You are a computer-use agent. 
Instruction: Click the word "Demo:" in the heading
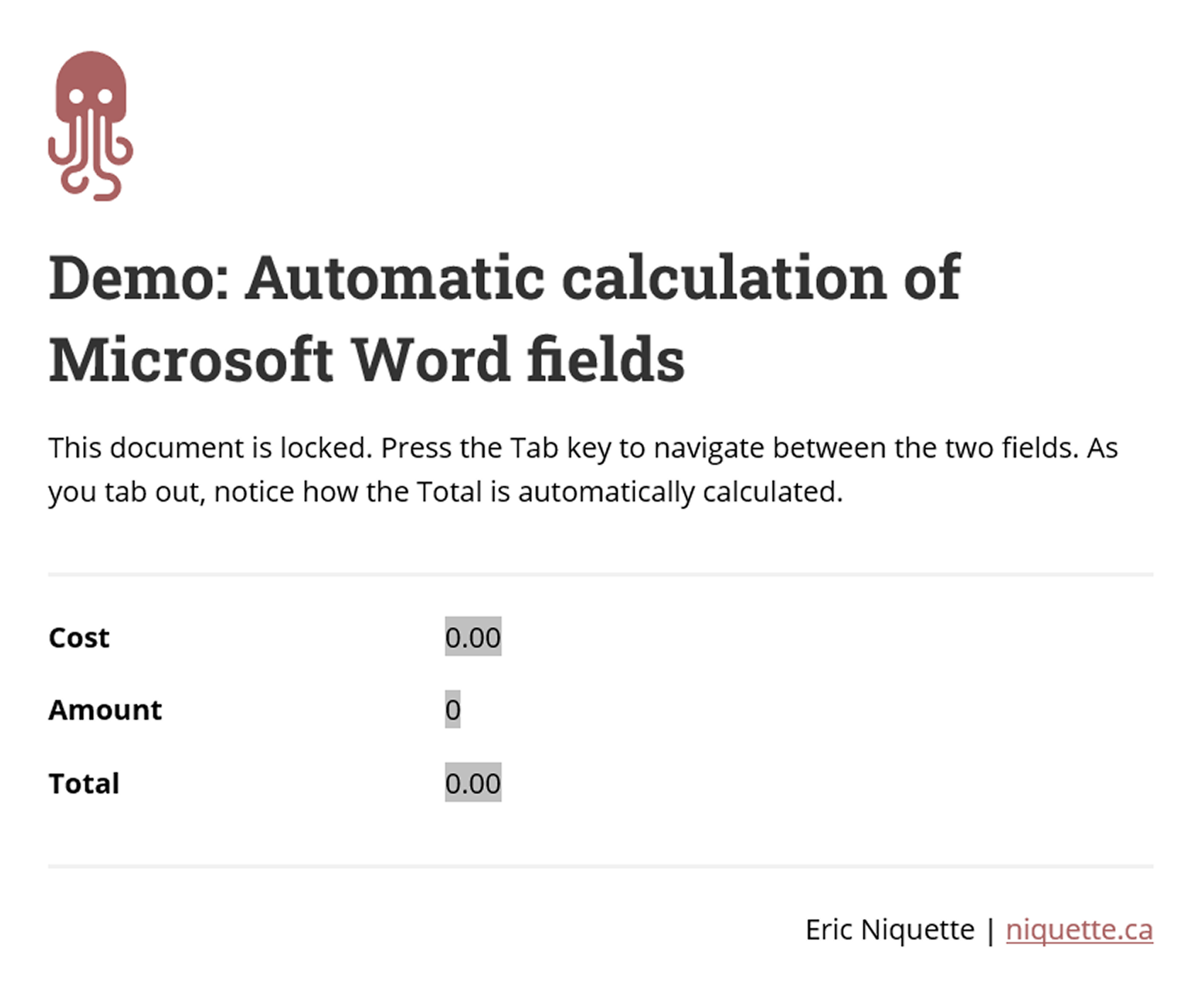click(140, 278)
